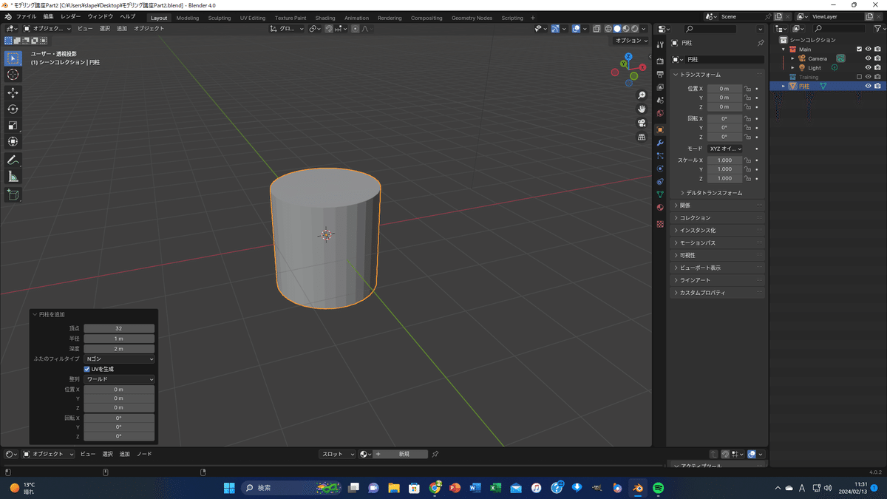Click the viewport pan hand icon
This screenshot has width=887, height=499.
[642, 109]
